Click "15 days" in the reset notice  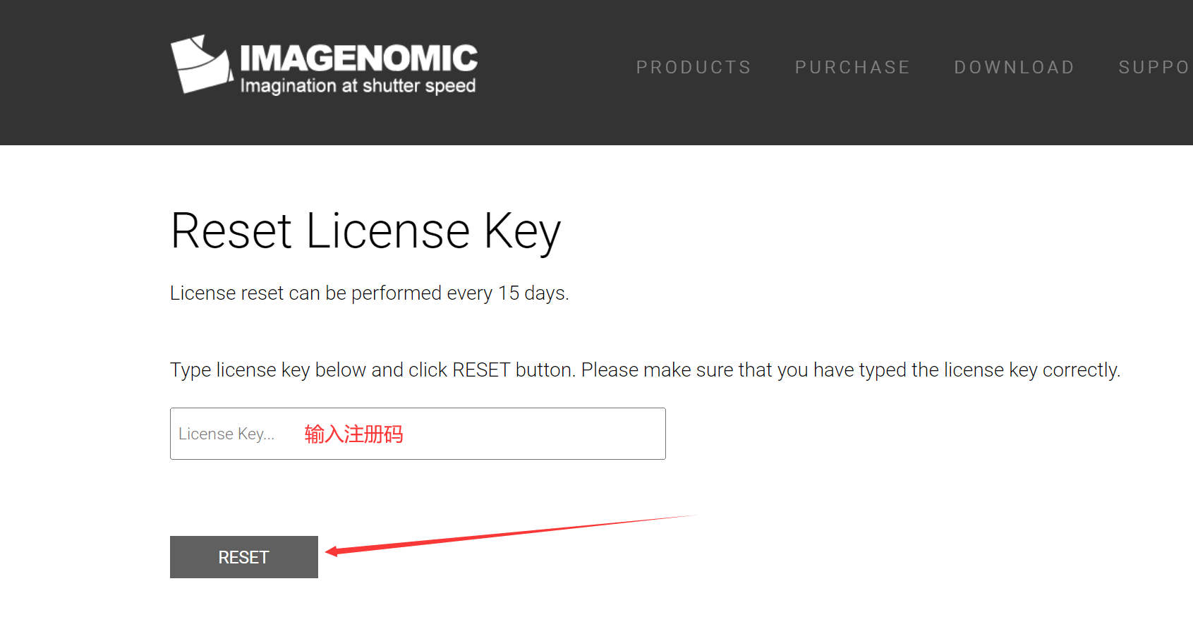pos(532,293)
